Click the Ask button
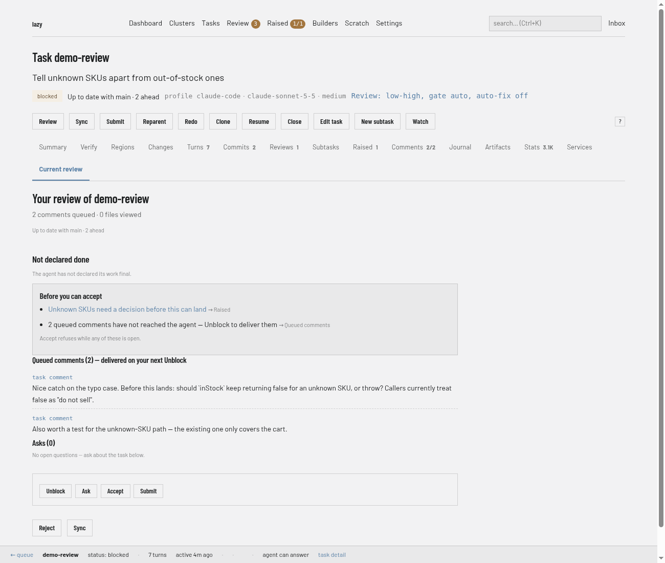 (86, 491)
